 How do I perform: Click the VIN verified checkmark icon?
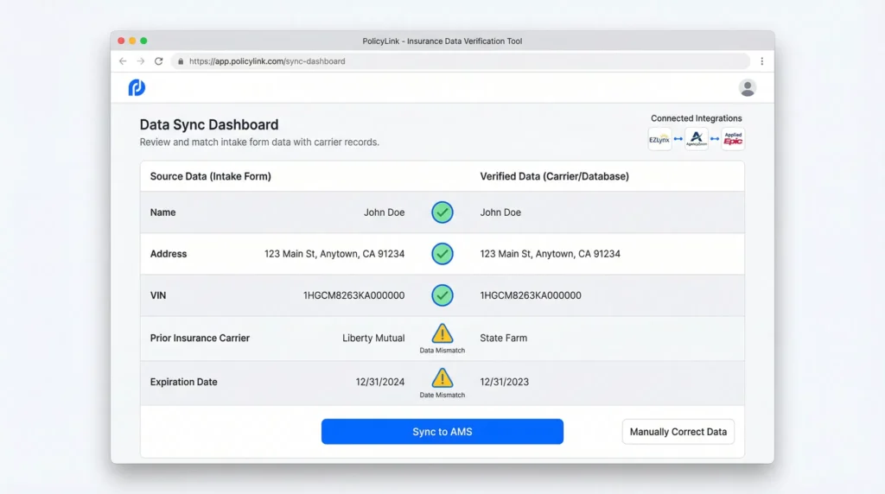click(442, 295)
